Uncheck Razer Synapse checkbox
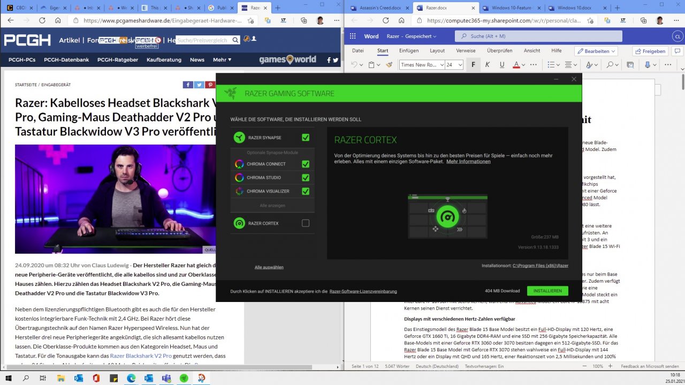685x385 pixels. 306,138
